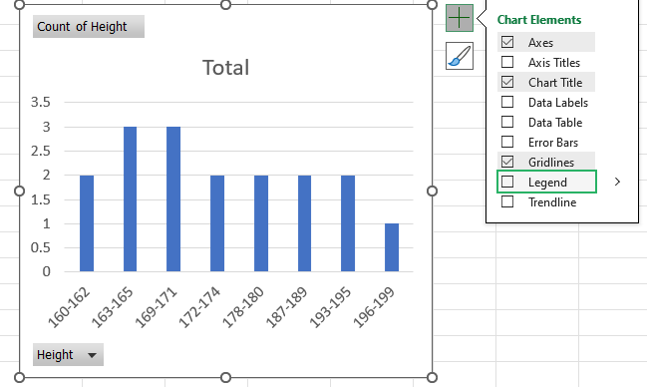Uncheck the Gridlines checkbox
647x387 pixels.
[x=507, y=162]
